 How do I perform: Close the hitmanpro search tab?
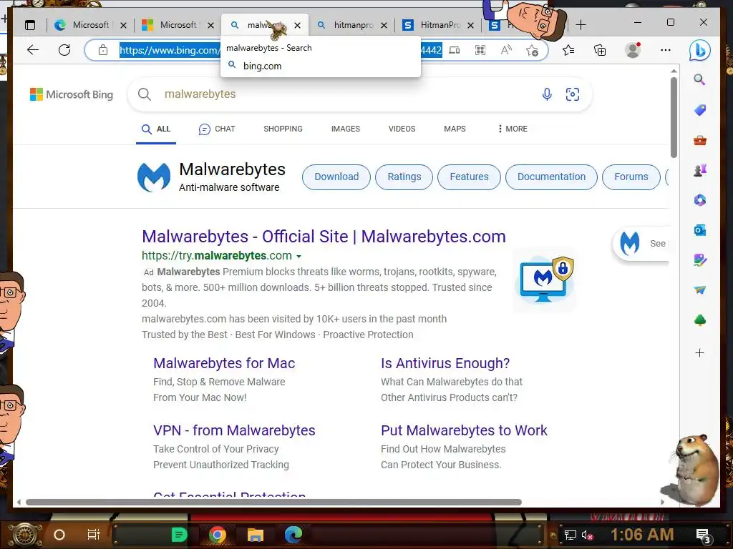point(384,25)
